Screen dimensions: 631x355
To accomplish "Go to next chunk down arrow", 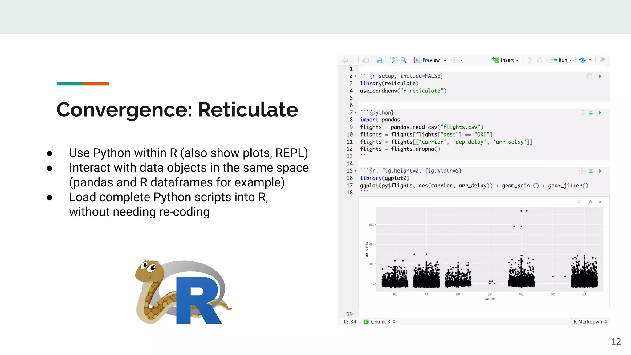I will (540, 60).
